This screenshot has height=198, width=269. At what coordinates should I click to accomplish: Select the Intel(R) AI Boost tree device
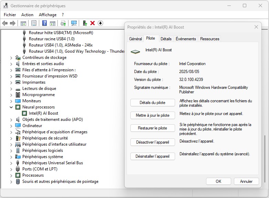(43, 113)
